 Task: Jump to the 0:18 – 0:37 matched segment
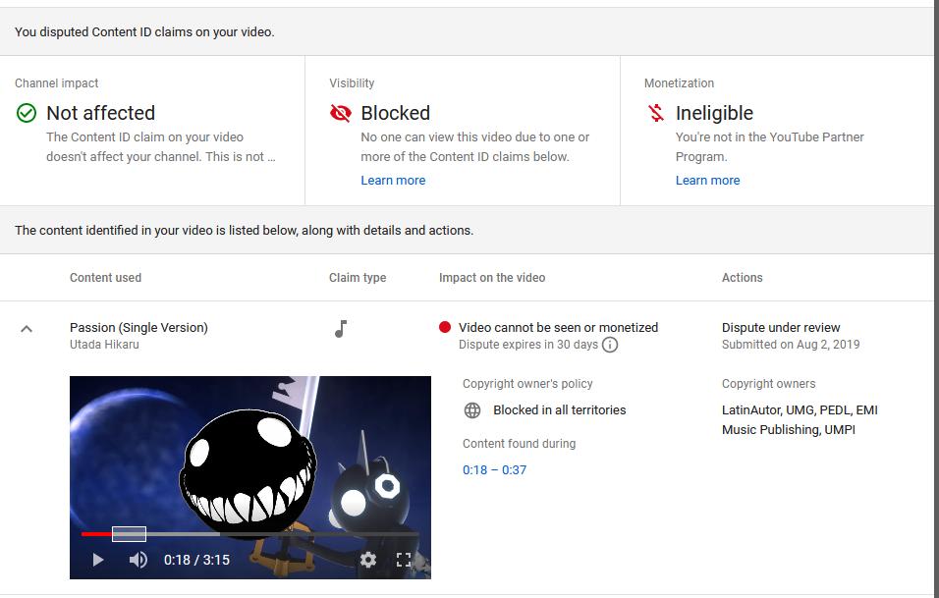(495, 470)
